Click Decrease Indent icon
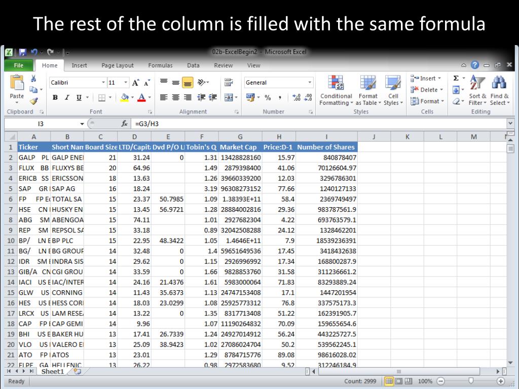 201,97
